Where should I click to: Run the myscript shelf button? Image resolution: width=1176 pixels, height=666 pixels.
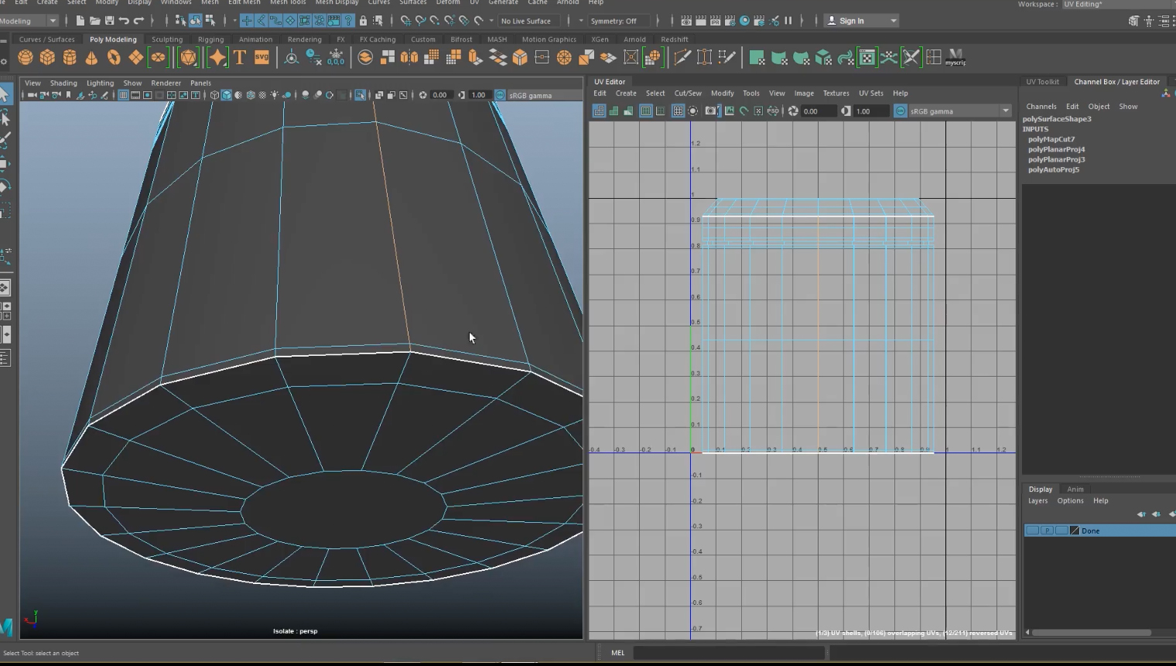pos(955,57)
